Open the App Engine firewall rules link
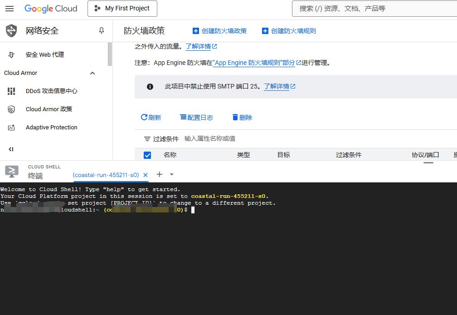 pyautogui.click(x=256, y=63)
